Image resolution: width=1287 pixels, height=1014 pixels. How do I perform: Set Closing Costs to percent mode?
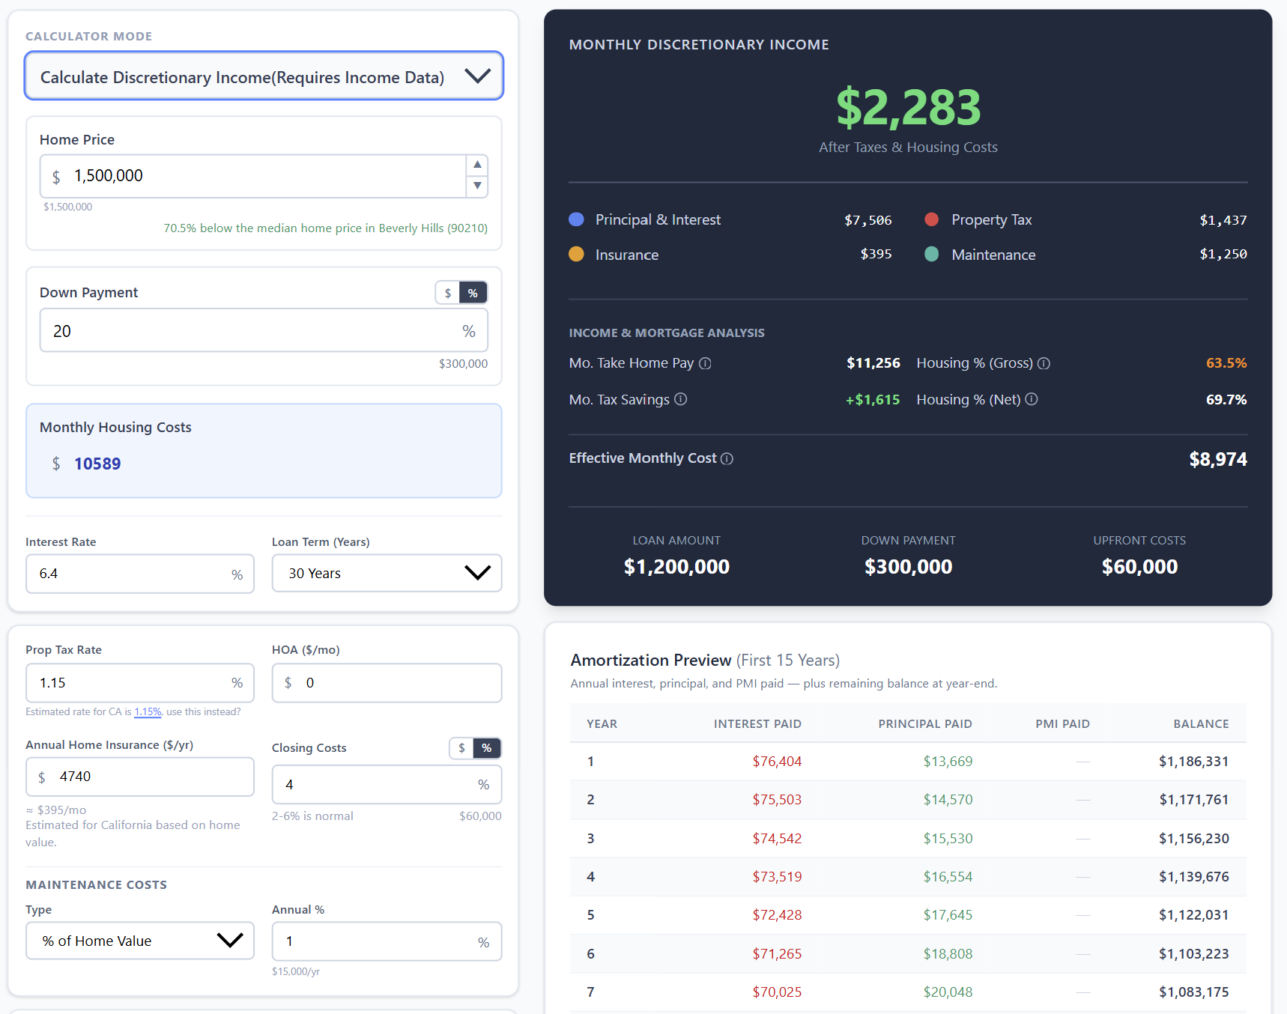point(487,748)
